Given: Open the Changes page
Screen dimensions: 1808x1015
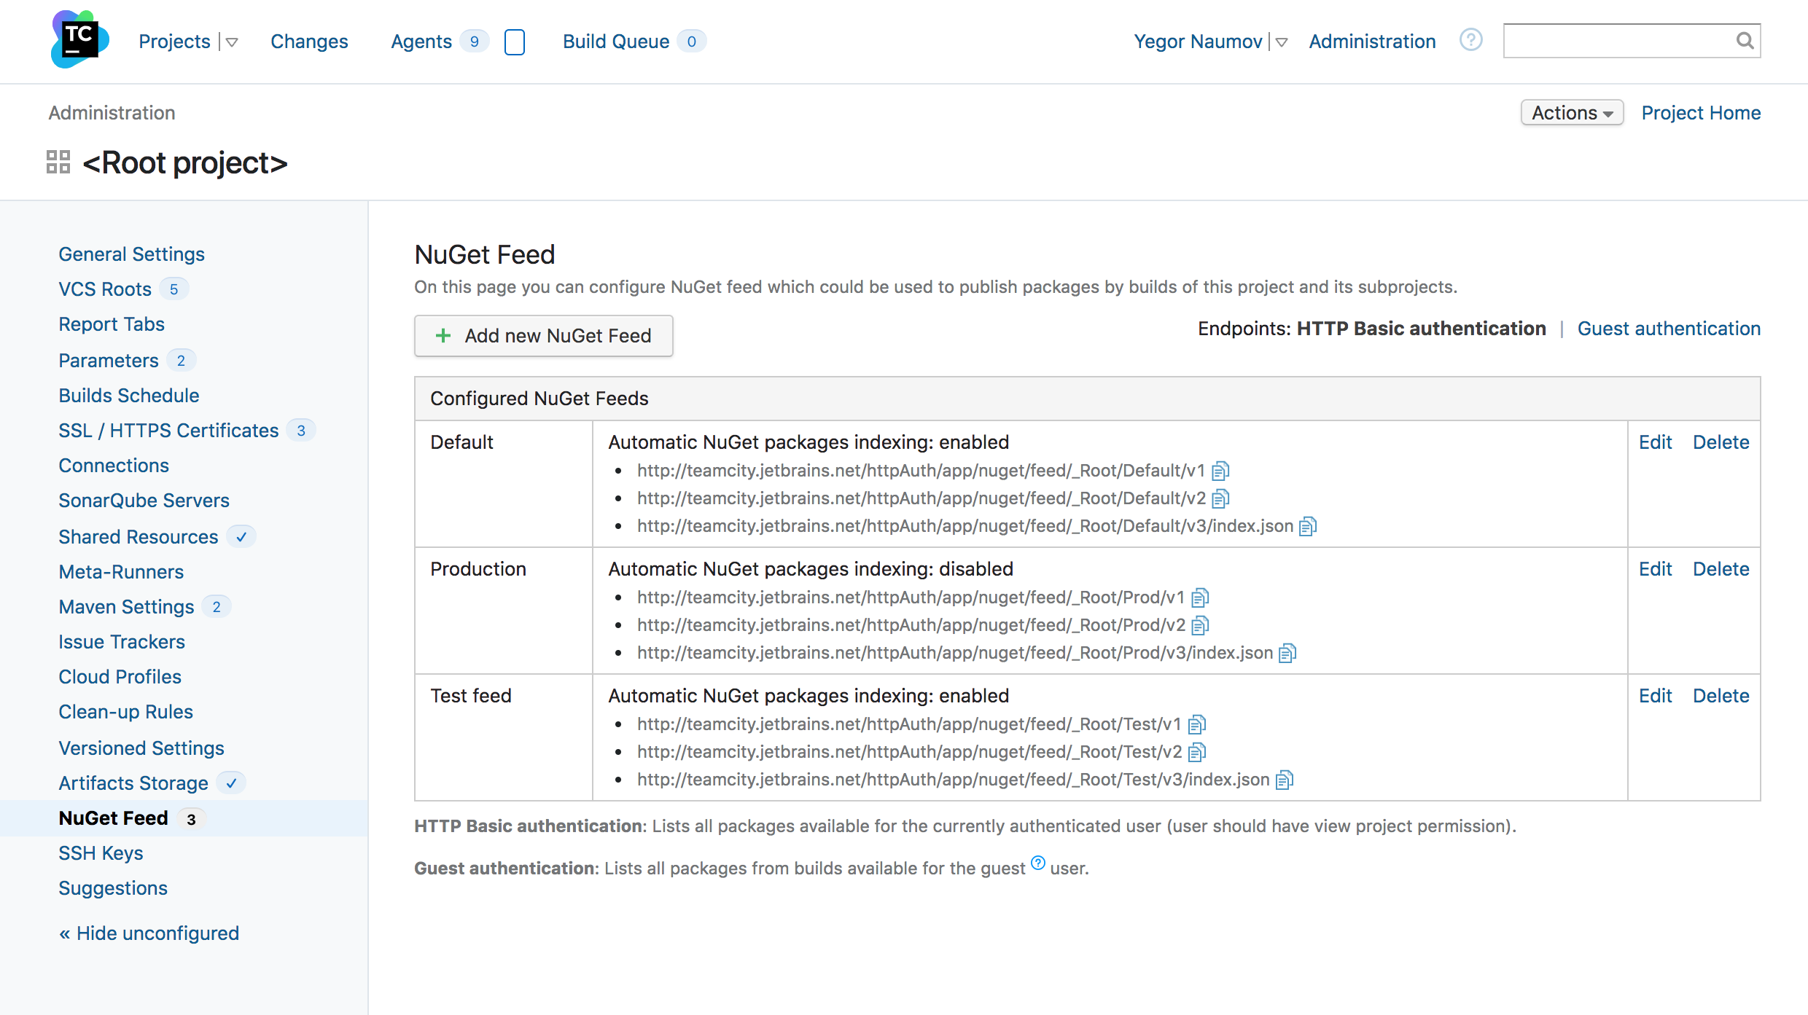Looking at the screenshot, I should [309, 42].
